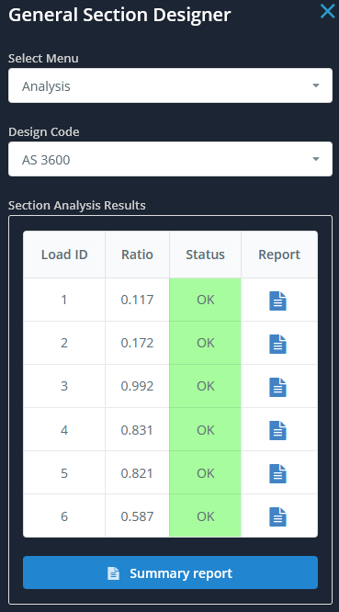
Task: Open report for Load ID 6
Action: (277, 516)
